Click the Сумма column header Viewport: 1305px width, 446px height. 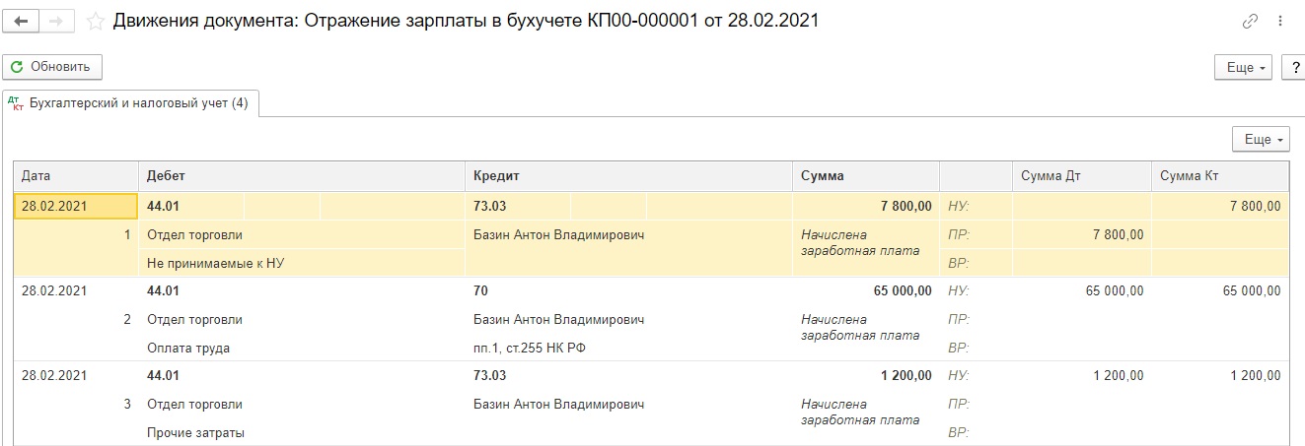pyautogui.click(x=864, y=176)
